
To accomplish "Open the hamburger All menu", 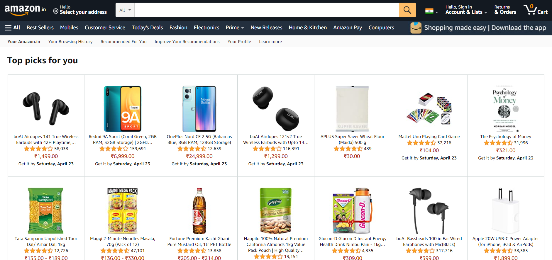I will [13, 28].
